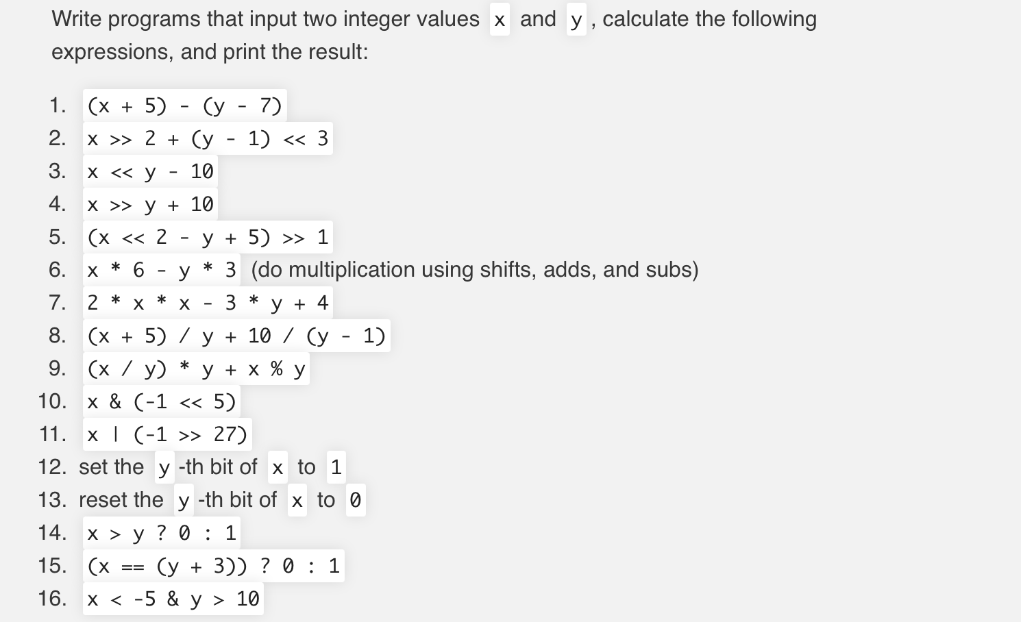Click code x & (-1 << 5)

tap(162, 401)
